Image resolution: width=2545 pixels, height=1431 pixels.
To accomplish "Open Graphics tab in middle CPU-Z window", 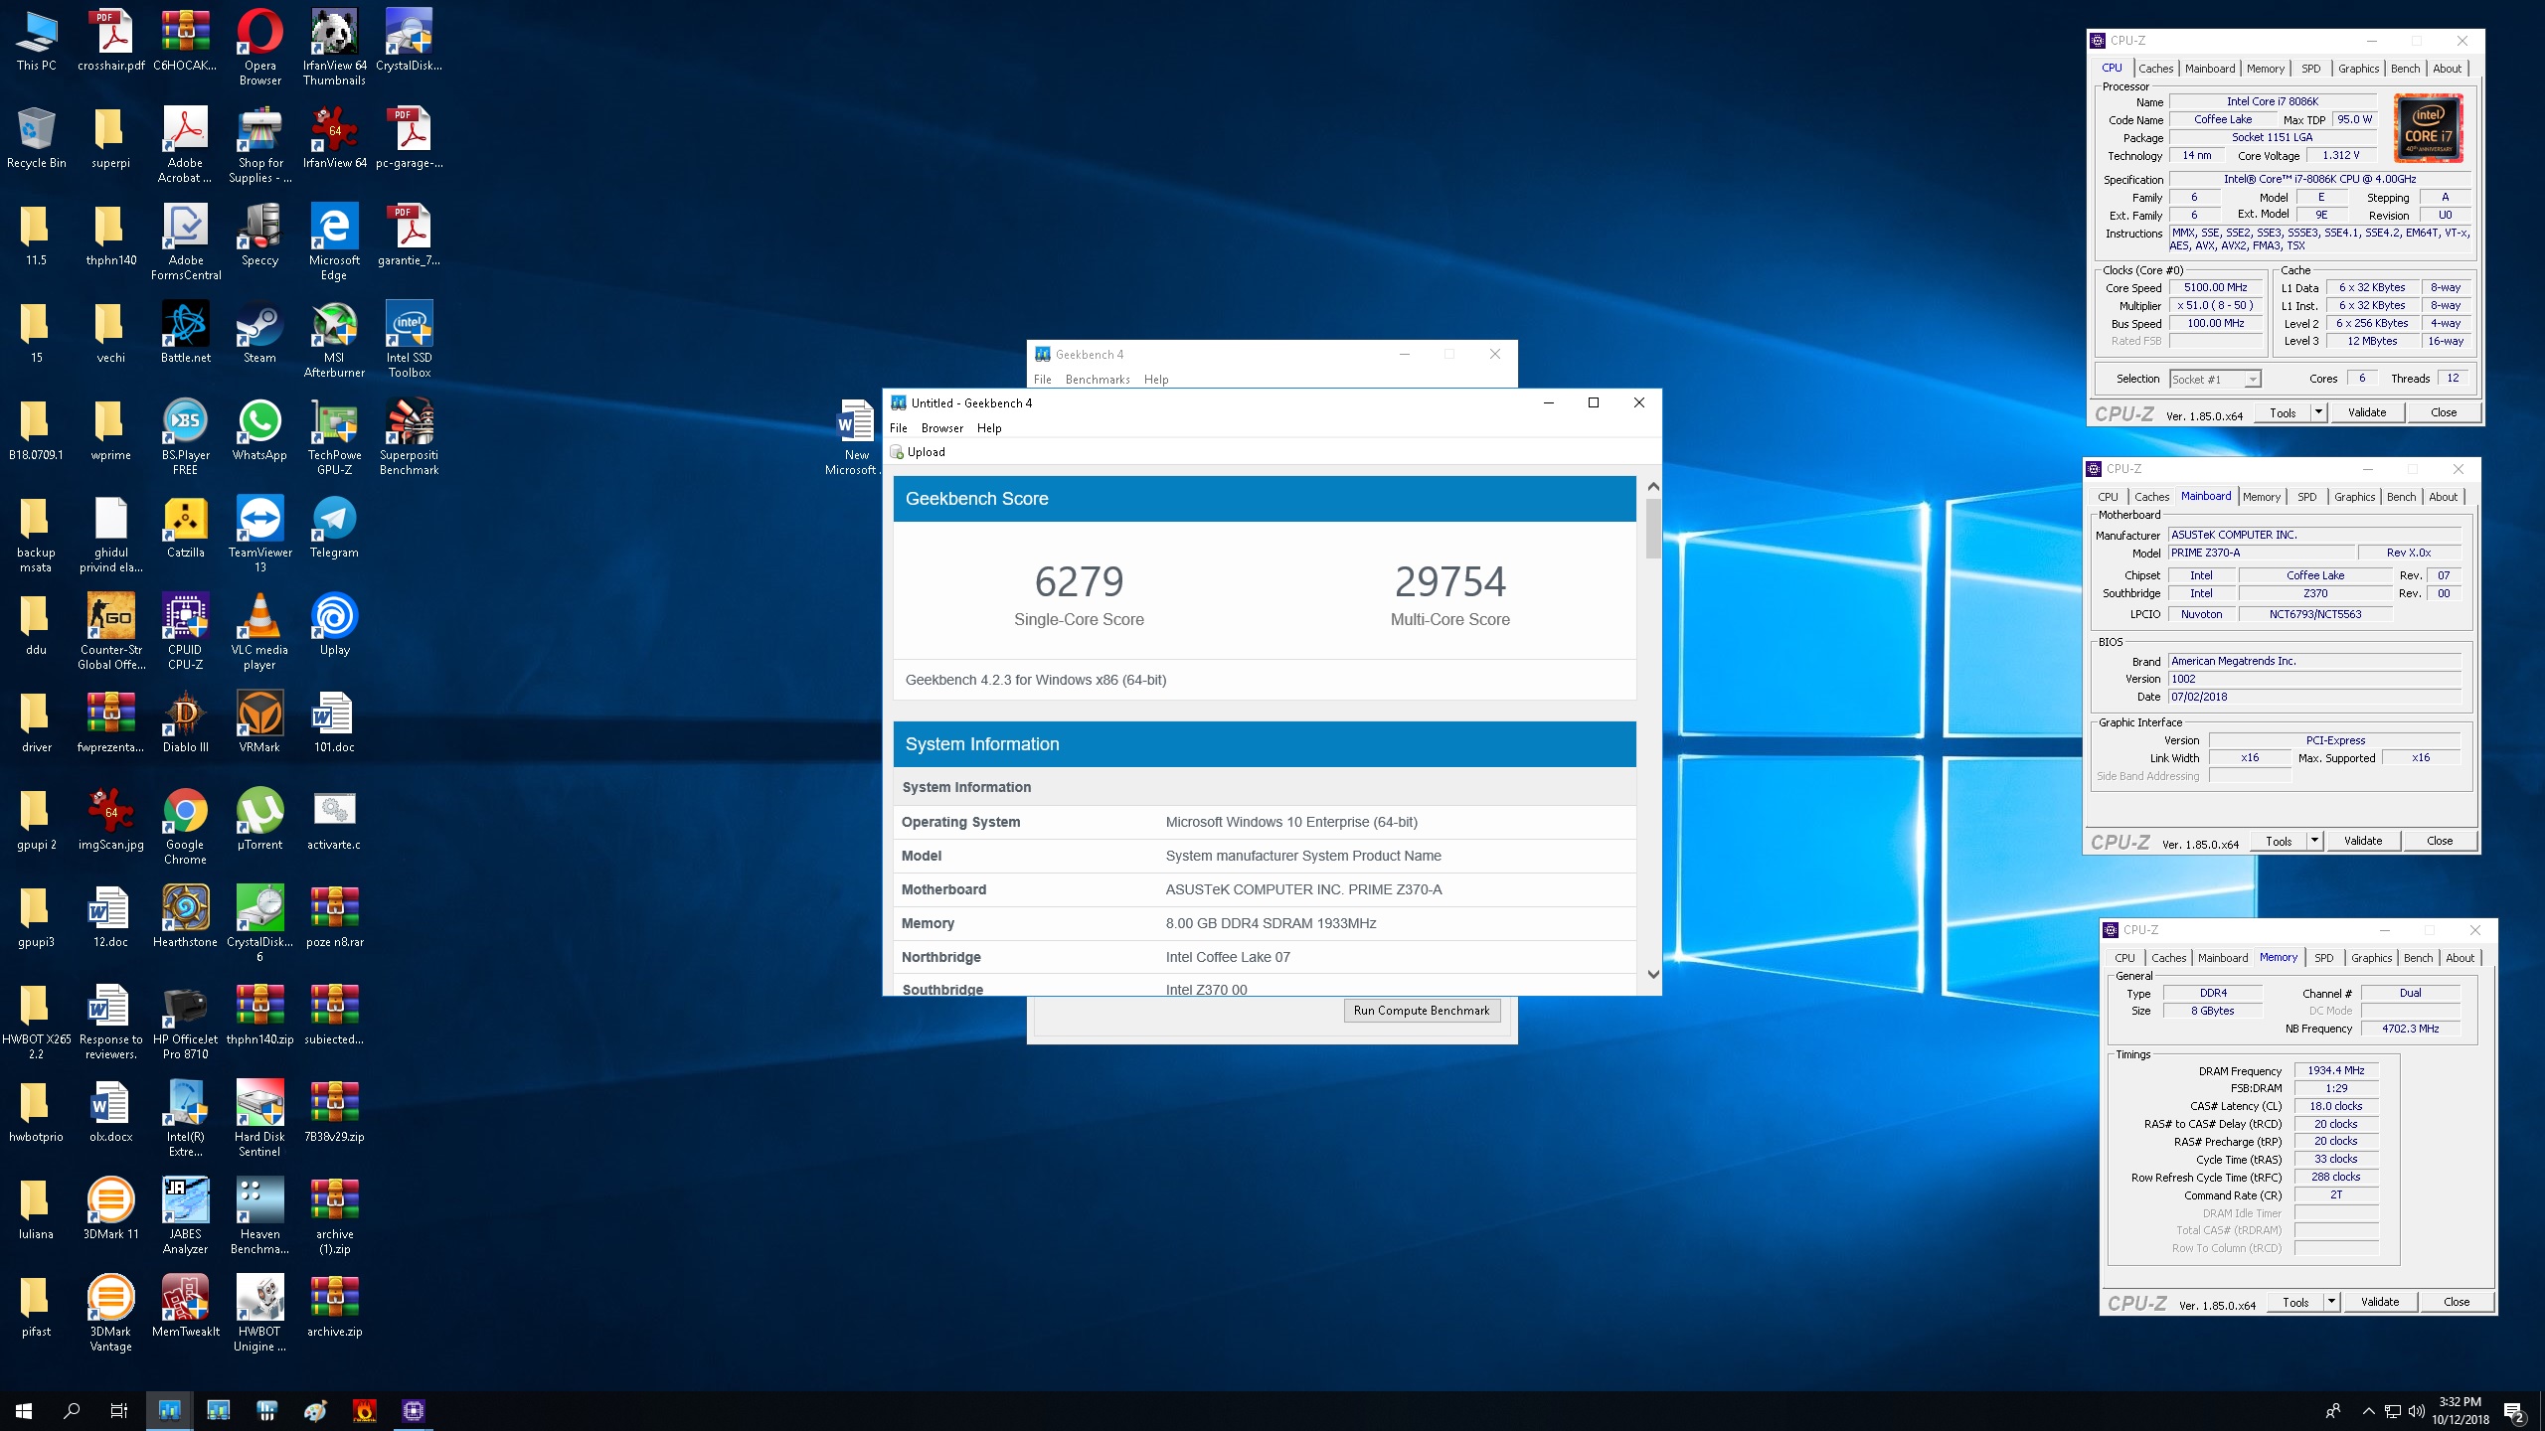I will tap(2354, 497).
